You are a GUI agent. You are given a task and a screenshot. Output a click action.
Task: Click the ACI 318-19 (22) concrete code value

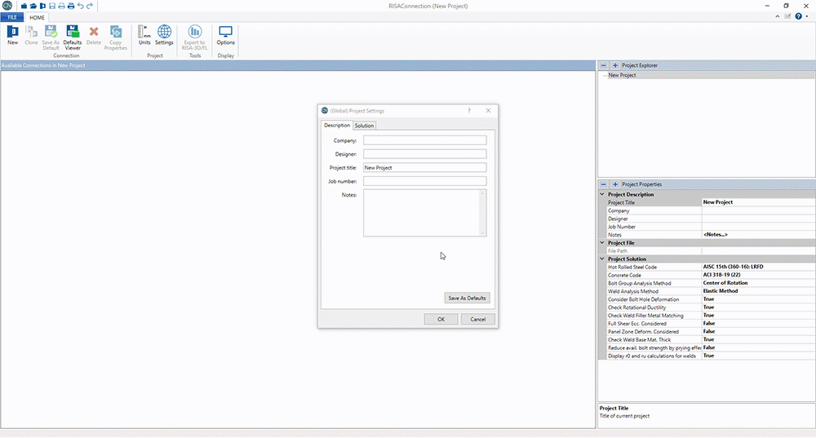[x=721, y=275]
